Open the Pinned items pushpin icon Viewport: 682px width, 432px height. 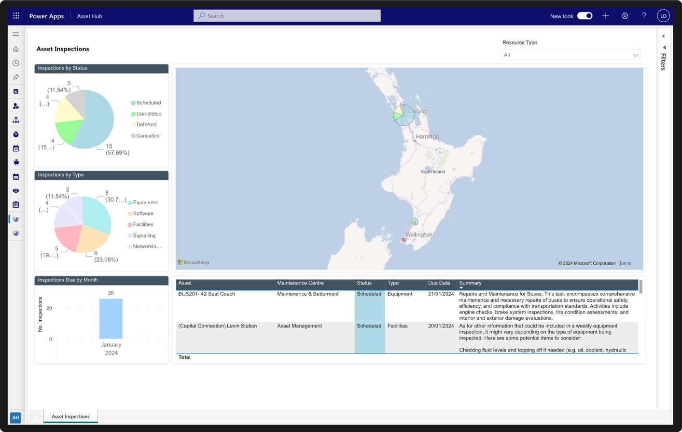pyautogui.click(x=16, y=77)
